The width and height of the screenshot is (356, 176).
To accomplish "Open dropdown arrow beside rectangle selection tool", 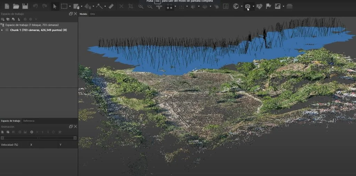I will point(70,6).
